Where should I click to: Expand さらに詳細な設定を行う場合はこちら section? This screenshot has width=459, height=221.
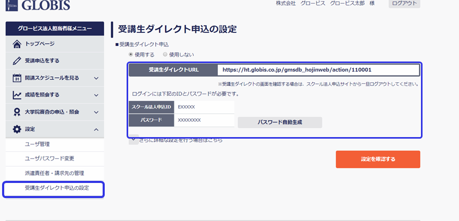click(134, 140)
